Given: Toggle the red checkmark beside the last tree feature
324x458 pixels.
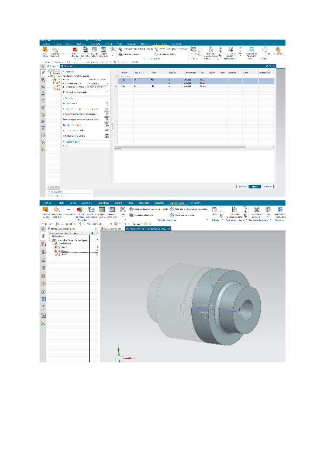Looking at the screenshot, I should click(x=56, y=254).
